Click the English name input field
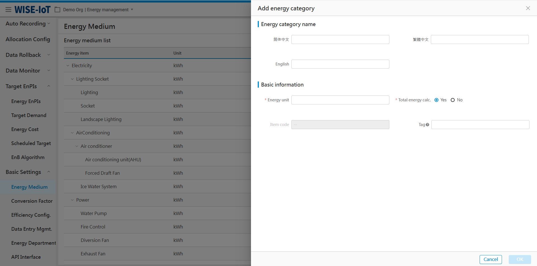This screenshot has width=537, height=266. [340, 64]
